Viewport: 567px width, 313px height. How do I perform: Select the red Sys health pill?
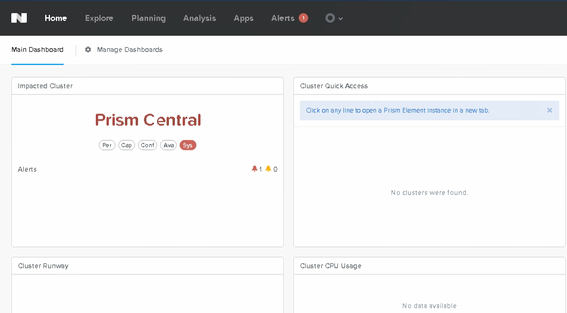point(188,145)
